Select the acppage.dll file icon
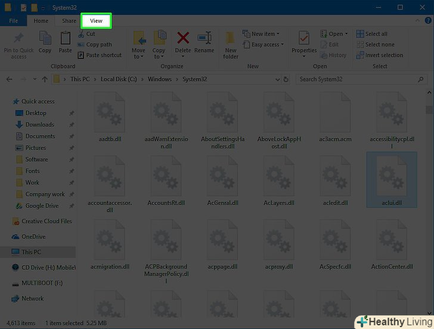 [x=222, y=240]
